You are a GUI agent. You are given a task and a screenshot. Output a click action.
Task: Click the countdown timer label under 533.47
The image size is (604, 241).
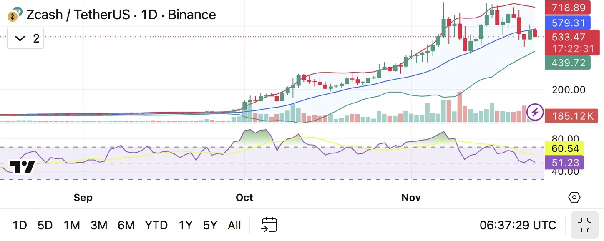pos(572,49)
